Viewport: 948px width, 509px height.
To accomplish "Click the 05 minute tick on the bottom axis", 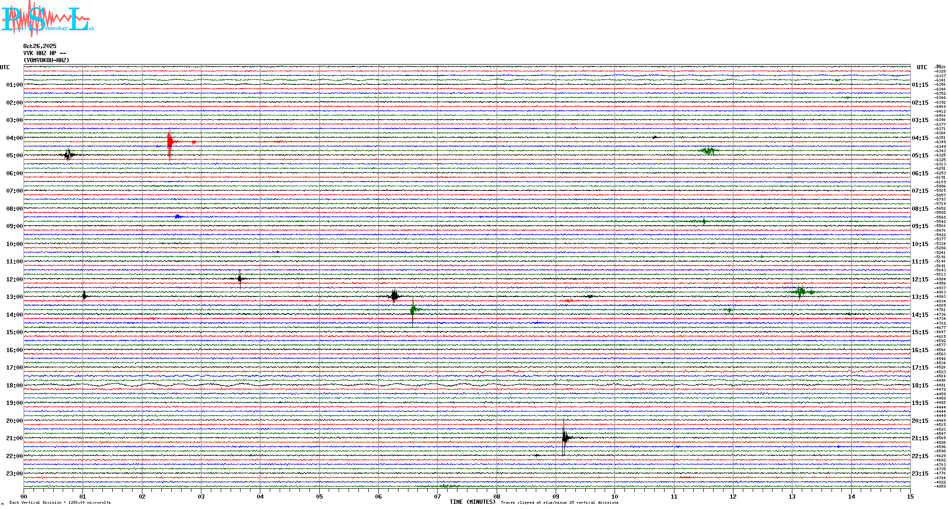I will (x=319, y=496).
